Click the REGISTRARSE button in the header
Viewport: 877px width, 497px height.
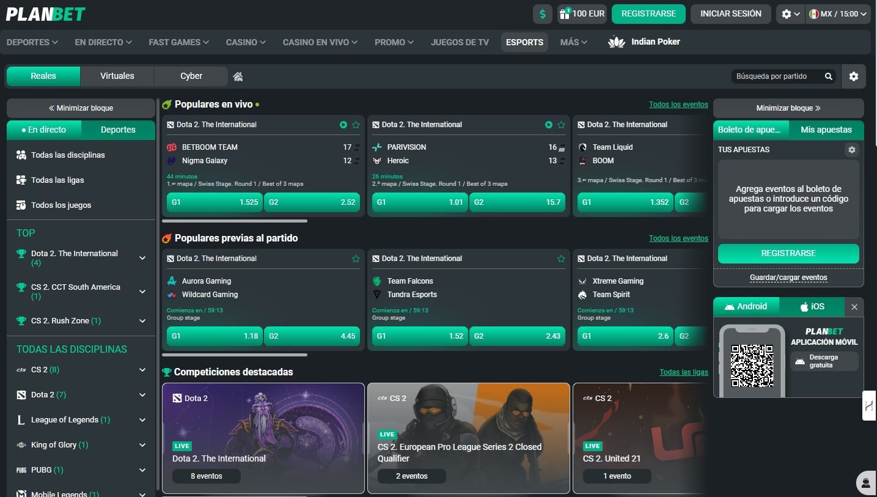click(x=648, y=13)
